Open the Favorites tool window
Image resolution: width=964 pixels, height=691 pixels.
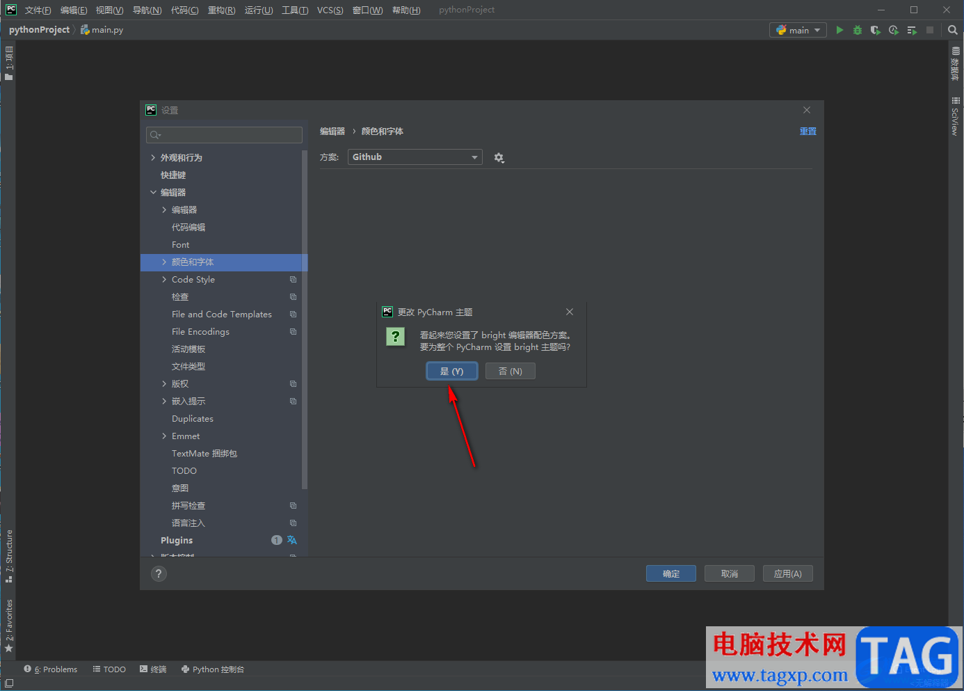[8, 626]
